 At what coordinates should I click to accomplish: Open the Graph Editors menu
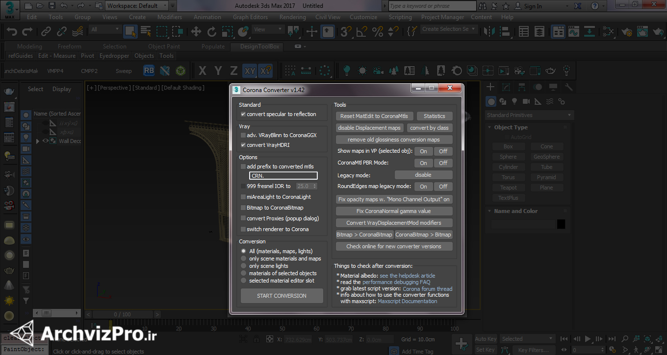click(x=250, y=17)
